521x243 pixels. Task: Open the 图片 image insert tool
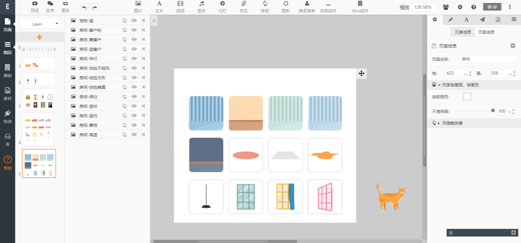click(x=138, y=7)
